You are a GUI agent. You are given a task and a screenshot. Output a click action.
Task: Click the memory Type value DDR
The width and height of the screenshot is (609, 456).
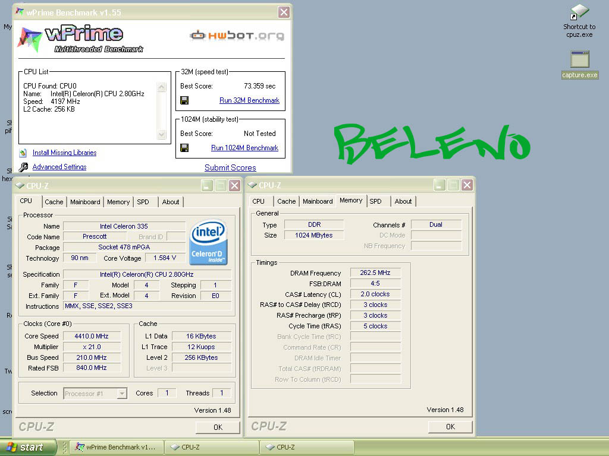coord(314,224)
